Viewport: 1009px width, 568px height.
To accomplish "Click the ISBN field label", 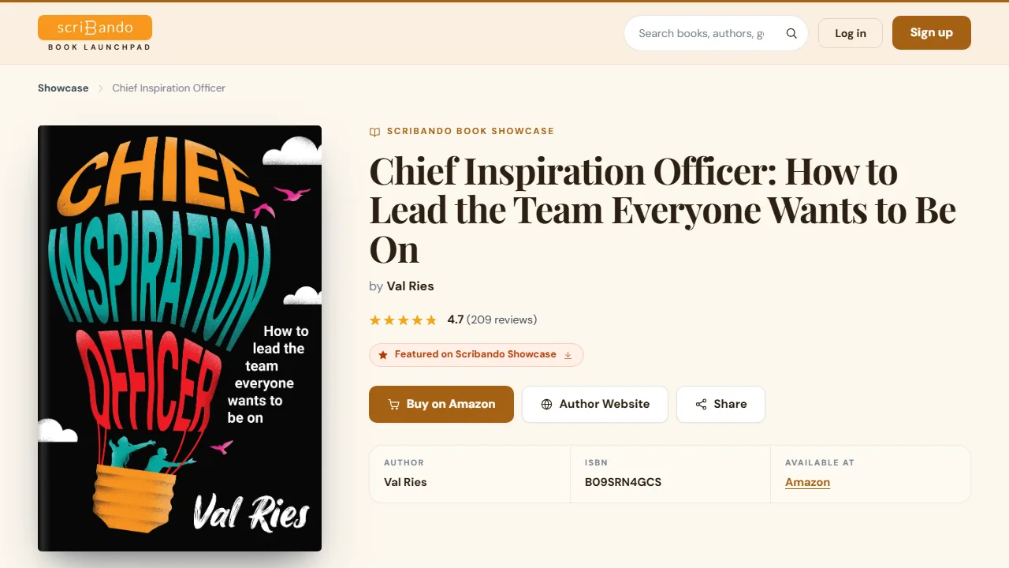I will pos(596,463).
